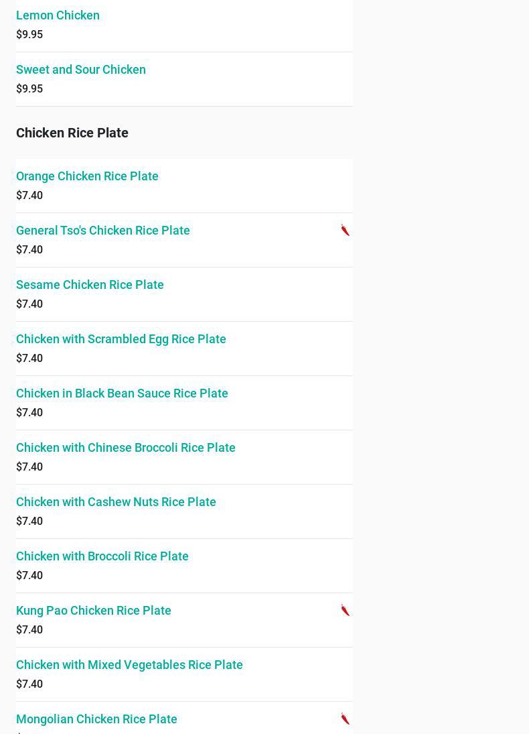Open Chicken with Scrambled Egg Rice Plate
Screen dimensions: 529x734
coord(121,339)
